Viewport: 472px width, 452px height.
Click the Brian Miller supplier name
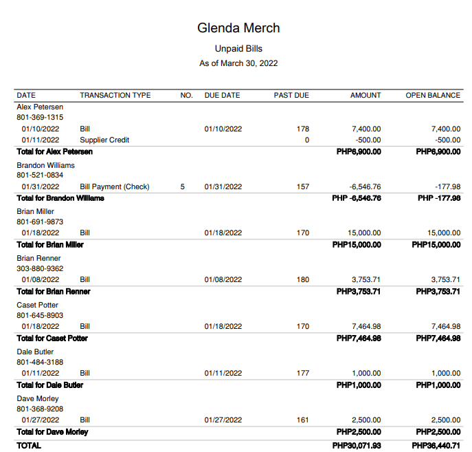point(36,211)
